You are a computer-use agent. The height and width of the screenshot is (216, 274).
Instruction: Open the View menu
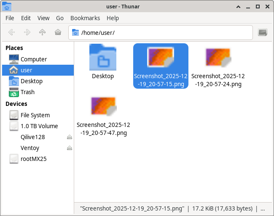(43, 18)
